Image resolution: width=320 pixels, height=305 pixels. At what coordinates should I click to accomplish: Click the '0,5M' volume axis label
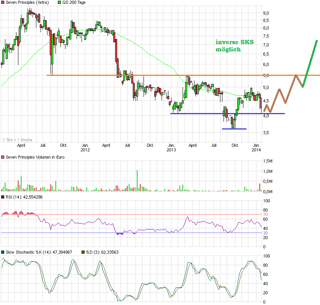268,181
